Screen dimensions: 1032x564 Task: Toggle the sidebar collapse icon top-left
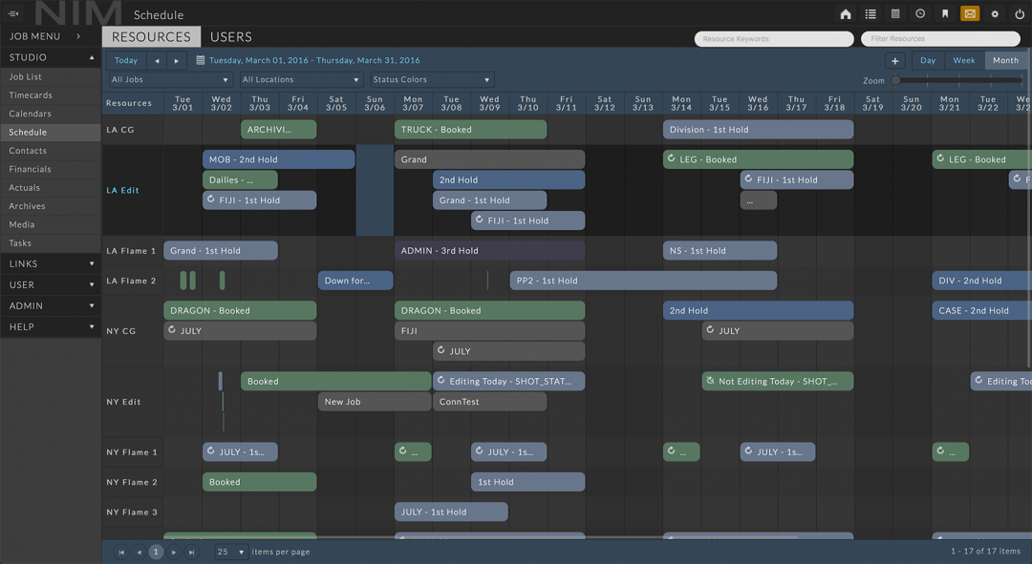click(x=13, y=13)
